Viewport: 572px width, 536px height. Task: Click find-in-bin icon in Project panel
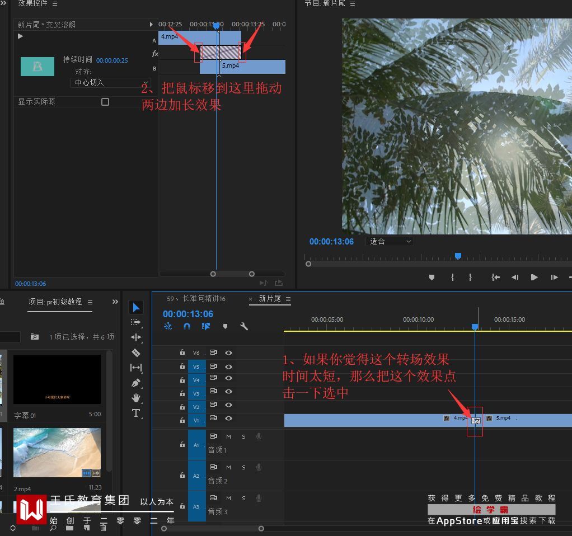click(35, 337)
